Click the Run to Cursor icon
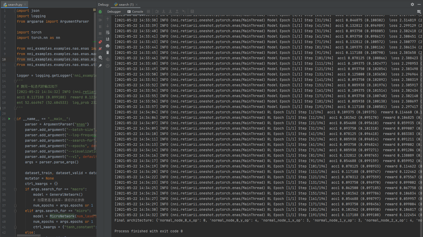 184,11
